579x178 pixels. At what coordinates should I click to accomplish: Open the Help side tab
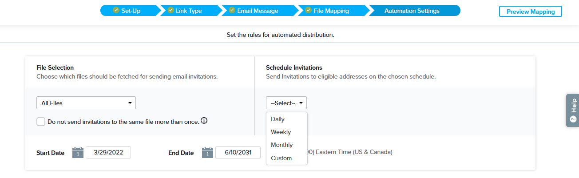point(573,111)
